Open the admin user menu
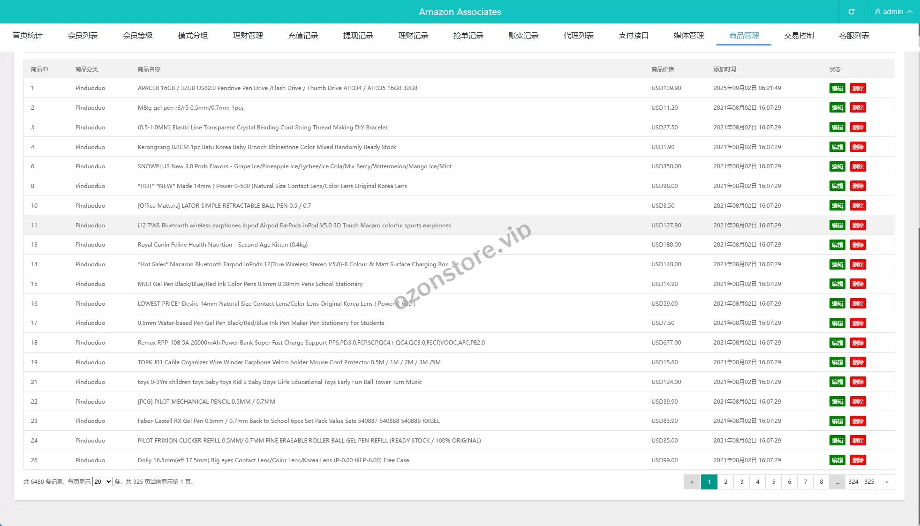The width and height of the screenshot is (920, 526). point(893,12)
